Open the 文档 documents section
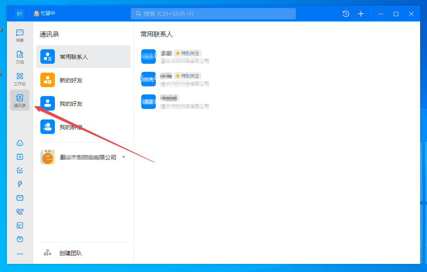Viewport: 427px width, 272px height. 20,57
